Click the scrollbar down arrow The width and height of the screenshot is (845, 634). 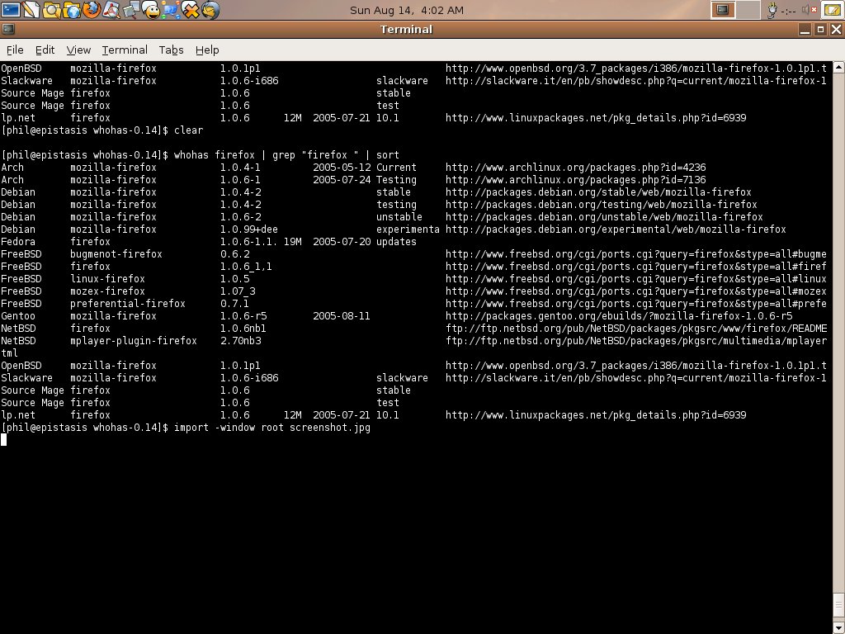pos(838,627)
